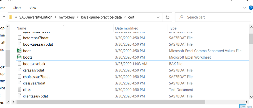Click the Excel icon next to boot CSV file
The image size is (253, 108).
(x=20, y=51)
